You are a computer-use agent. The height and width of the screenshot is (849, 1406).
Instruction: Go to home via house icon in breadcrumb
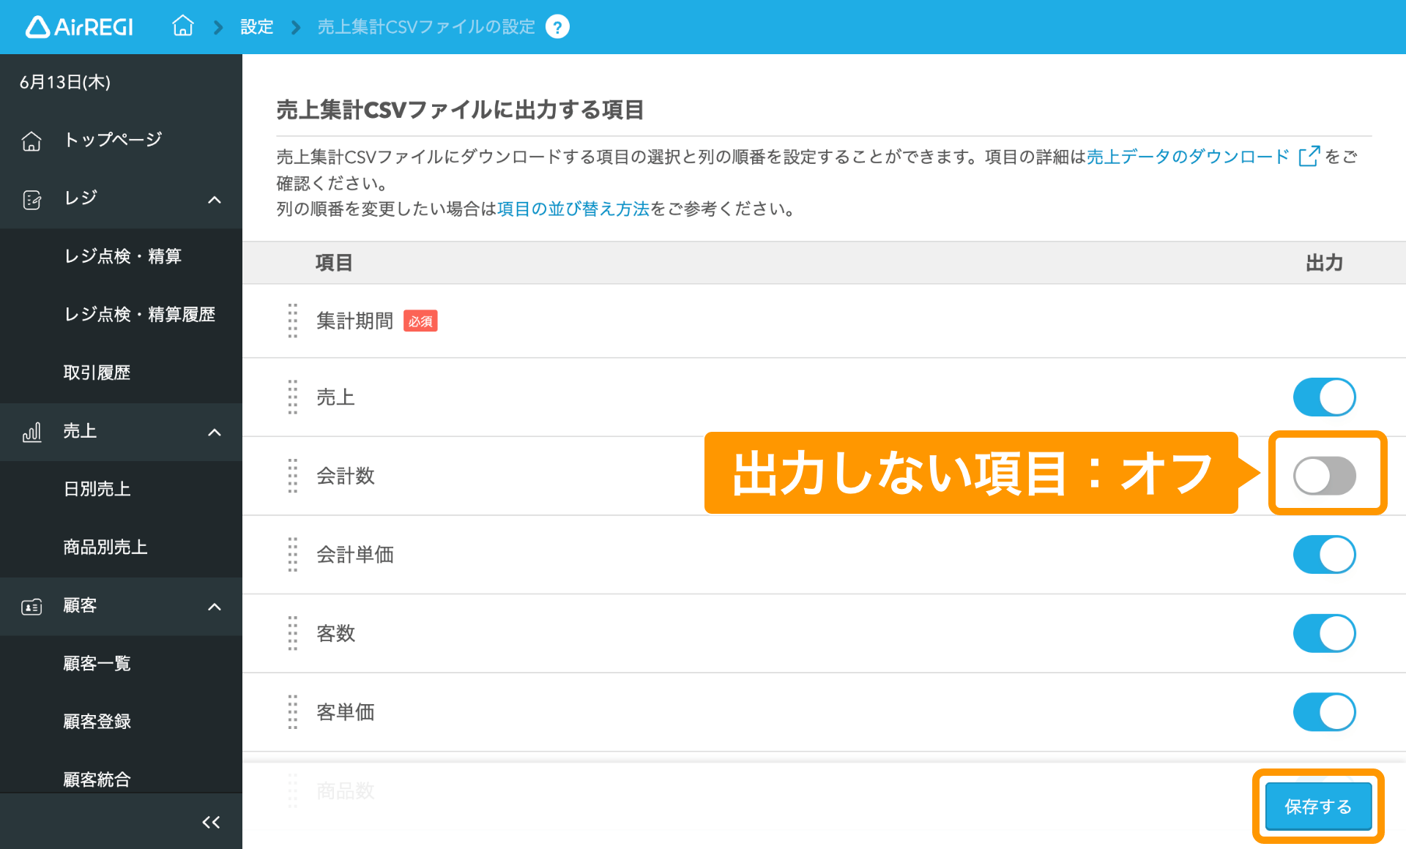point(183,26)
